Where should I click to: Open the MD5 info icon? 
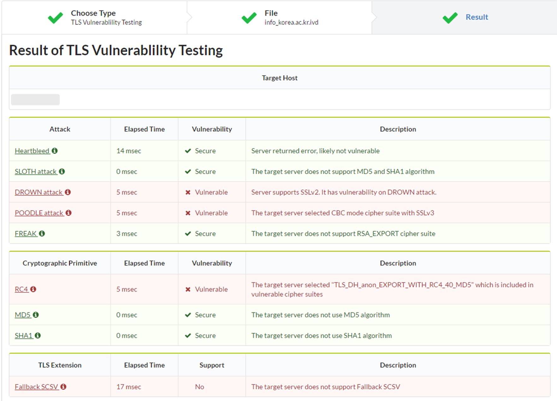click(x=36, y=315)
